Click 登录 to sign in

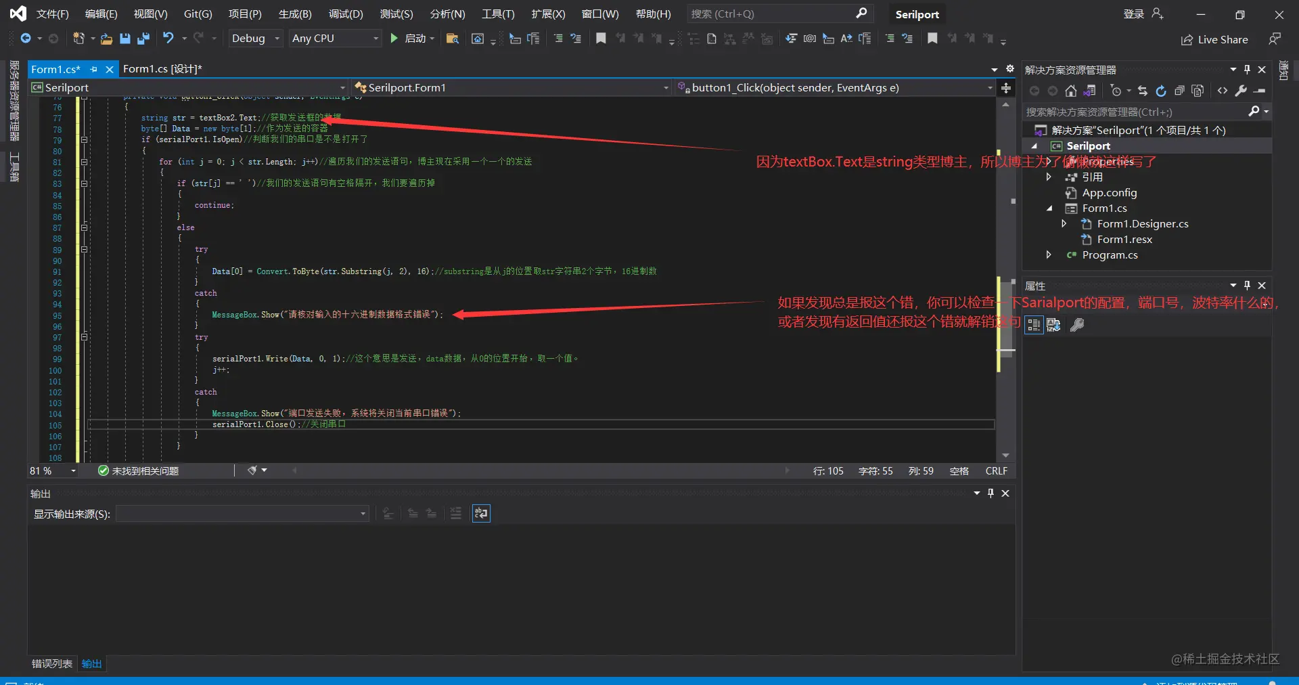tap(1134, 14)
